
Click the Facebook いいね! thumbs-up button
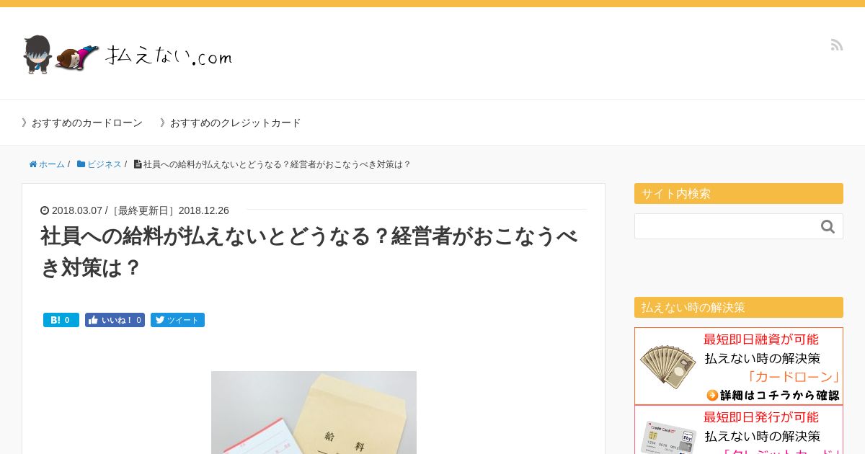[115, 320]
